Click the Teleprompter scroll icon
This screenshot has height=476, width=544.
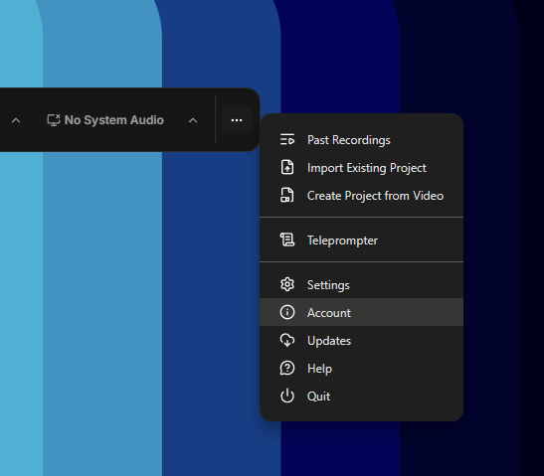coord(287,239)
